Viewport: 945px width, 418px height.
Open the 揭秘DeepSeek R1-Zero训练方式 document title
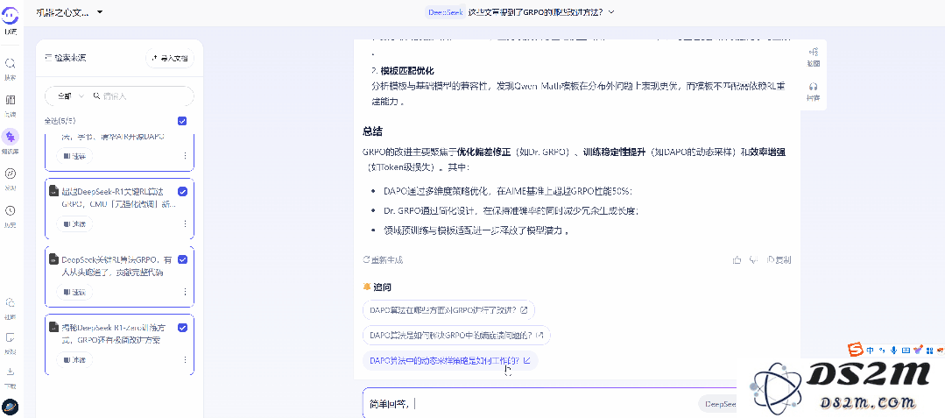(115, 334)
